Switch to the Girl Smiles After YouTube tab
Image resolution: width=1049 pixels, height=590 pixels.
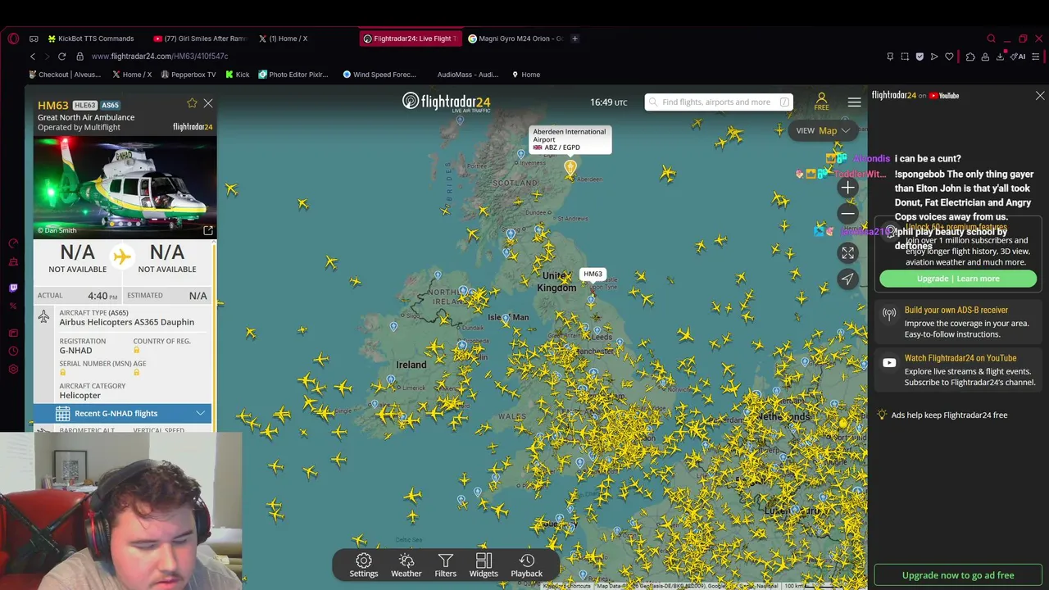tap(201, 39)
